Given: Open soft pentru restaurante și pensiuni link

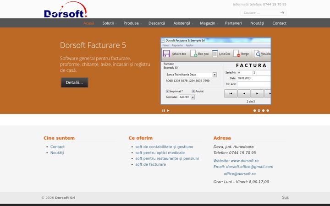Looking at the screenshot, I should pyautogui.click(x=167, y=158).
